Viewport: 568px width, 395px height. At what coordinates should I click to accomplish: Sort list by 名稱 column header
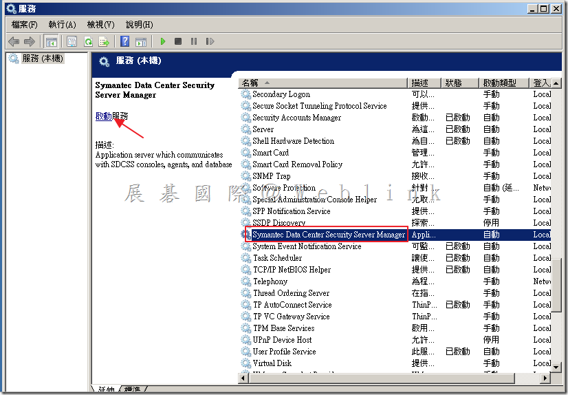(x=323, y=83)
